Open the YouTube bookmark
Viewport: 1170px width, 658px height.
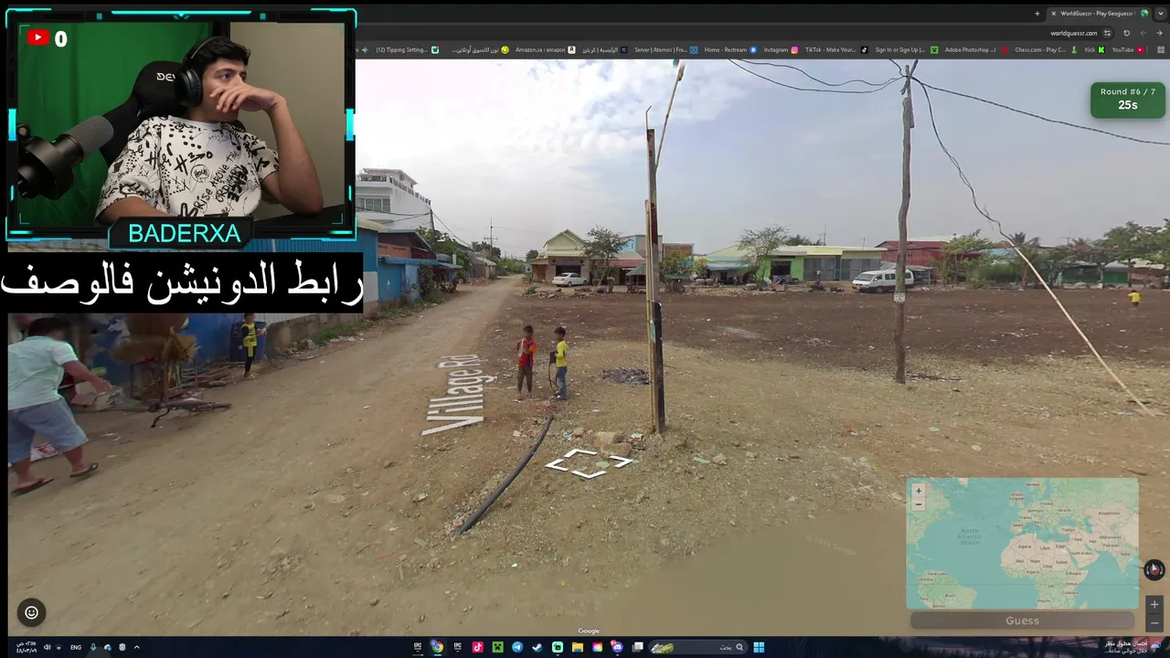[1127, 50]
